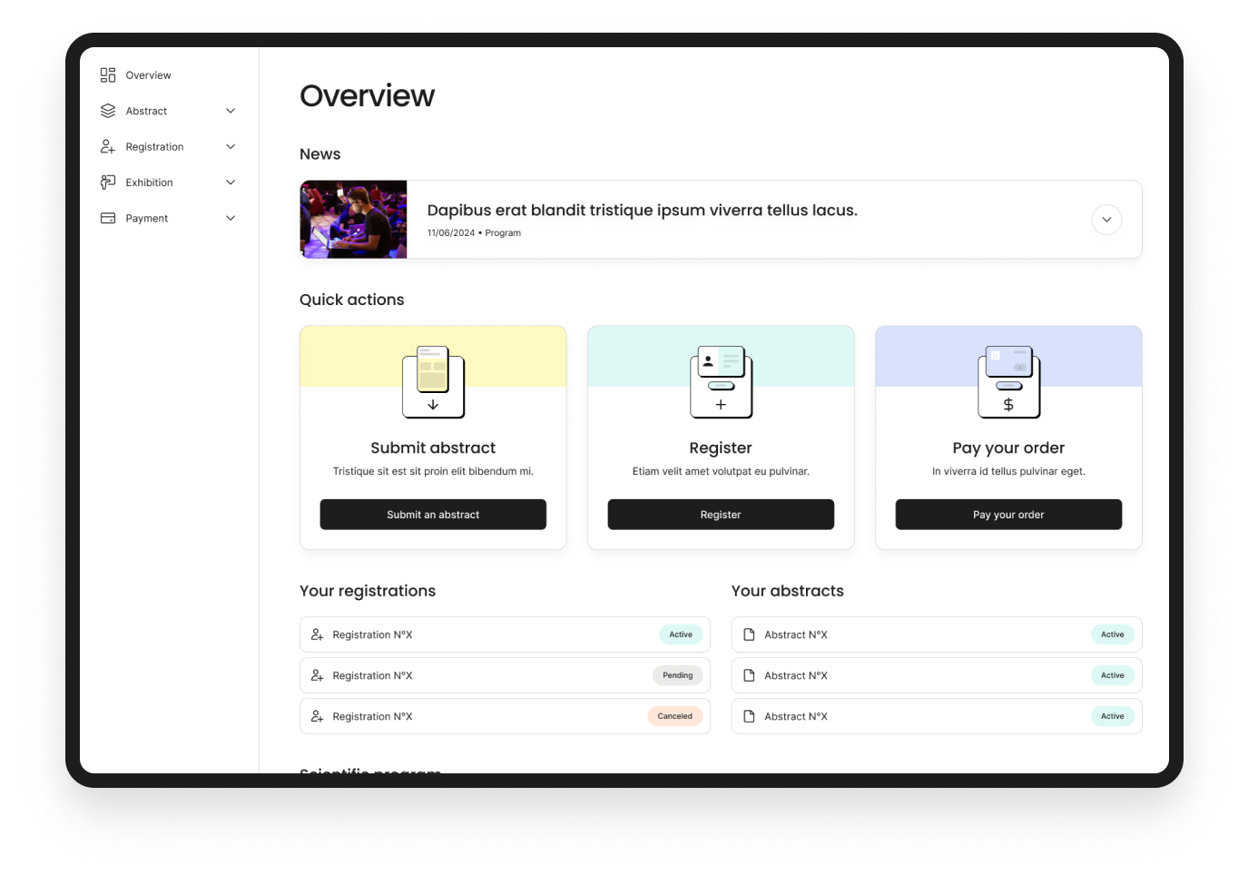This screenshot has width=1248, height=885.
Task: Expand the Registration sidebar menu chevron
Action: 231,147
